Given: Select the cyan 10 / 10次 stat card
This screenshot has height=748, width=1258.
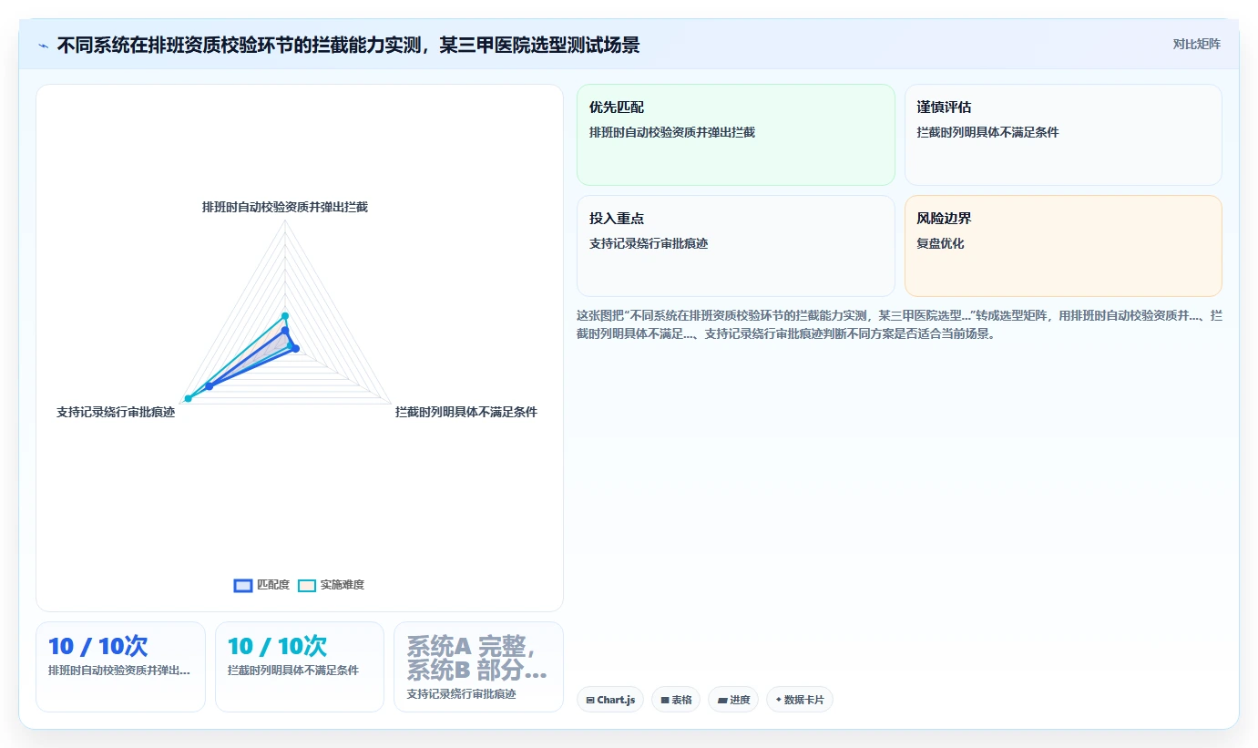Looking at the screenshot, I should [300, 667].
